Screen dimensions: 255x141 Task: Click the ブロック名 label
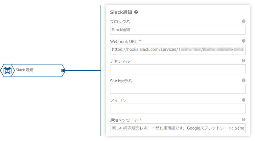click(120, 22)
